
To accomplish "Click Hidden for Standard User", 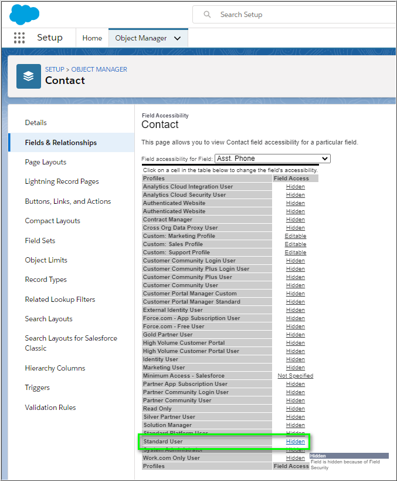I will (296, 442).
